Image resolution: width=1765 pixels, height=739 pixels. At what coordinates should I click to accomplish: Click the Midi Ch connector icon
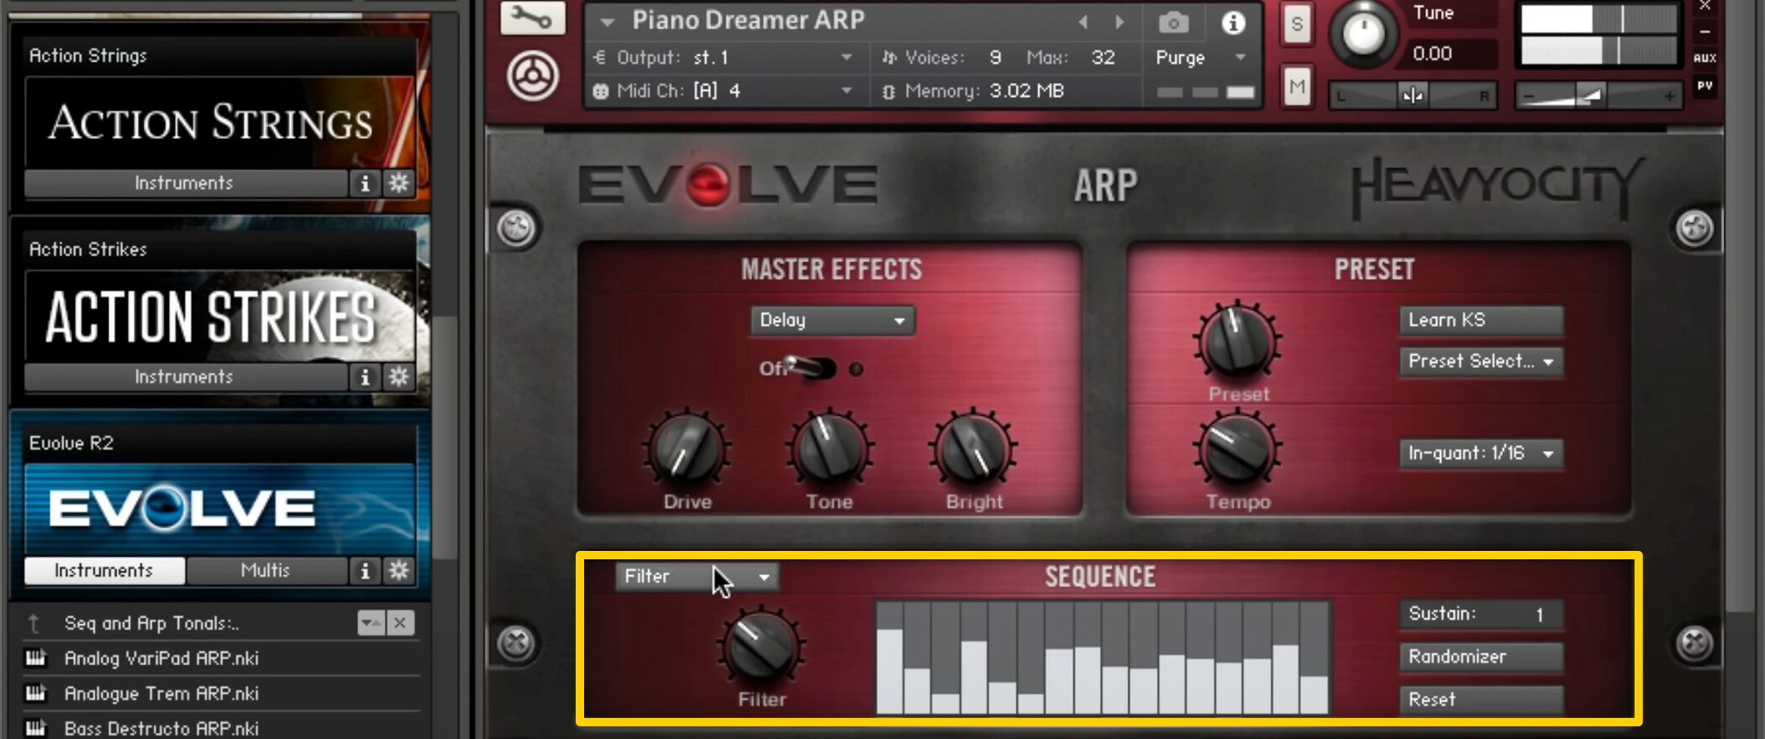pyautogui.click(x=600, y=91)
